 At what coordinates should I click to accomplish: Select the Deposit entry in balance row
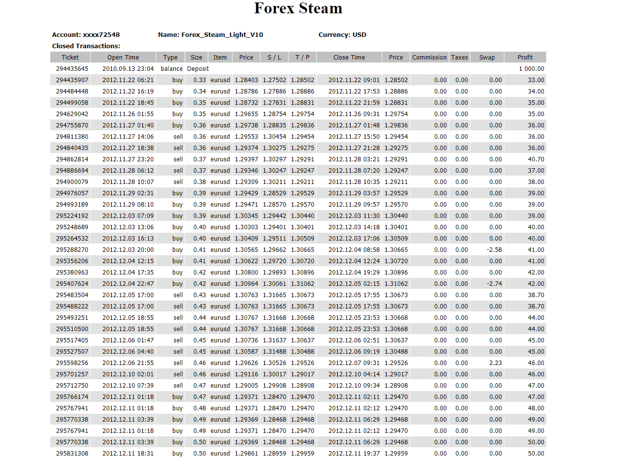pyautogui.click(x=198, y=69)
